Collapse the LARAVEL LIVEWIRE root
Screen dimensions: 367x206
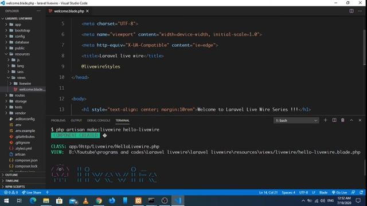(19, 18)
